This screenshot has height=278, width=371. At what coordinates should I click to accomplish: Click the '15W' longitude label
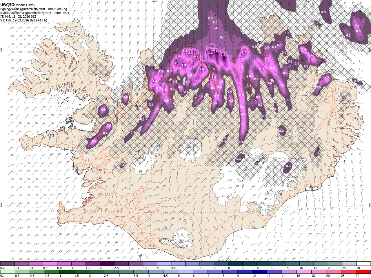(307, 1)
